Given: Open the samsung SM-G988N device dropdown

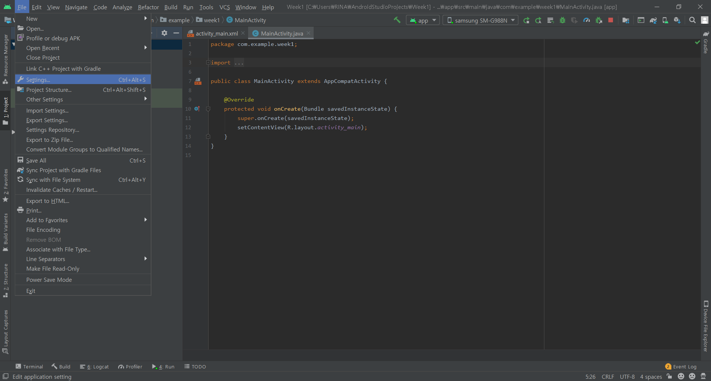Looking at the screenshot, I should [x=481, y=20].
